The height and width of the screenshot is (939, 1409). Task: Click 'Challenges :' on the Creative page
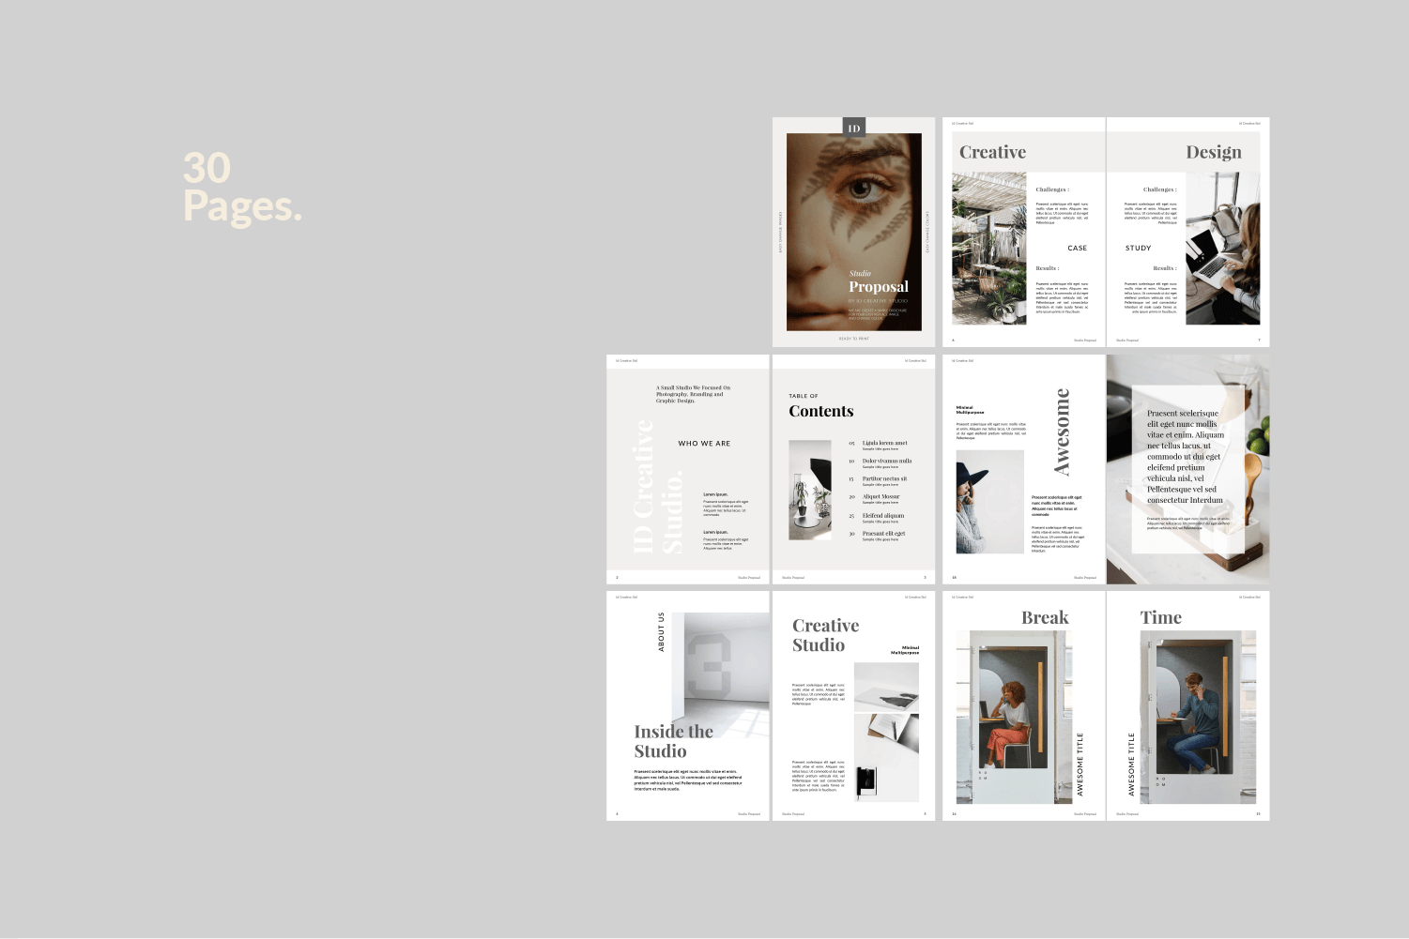1052,189
